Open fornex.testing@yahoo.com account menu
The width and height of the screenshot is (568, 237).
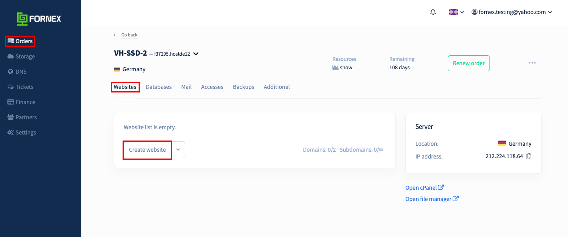(512, 12)
